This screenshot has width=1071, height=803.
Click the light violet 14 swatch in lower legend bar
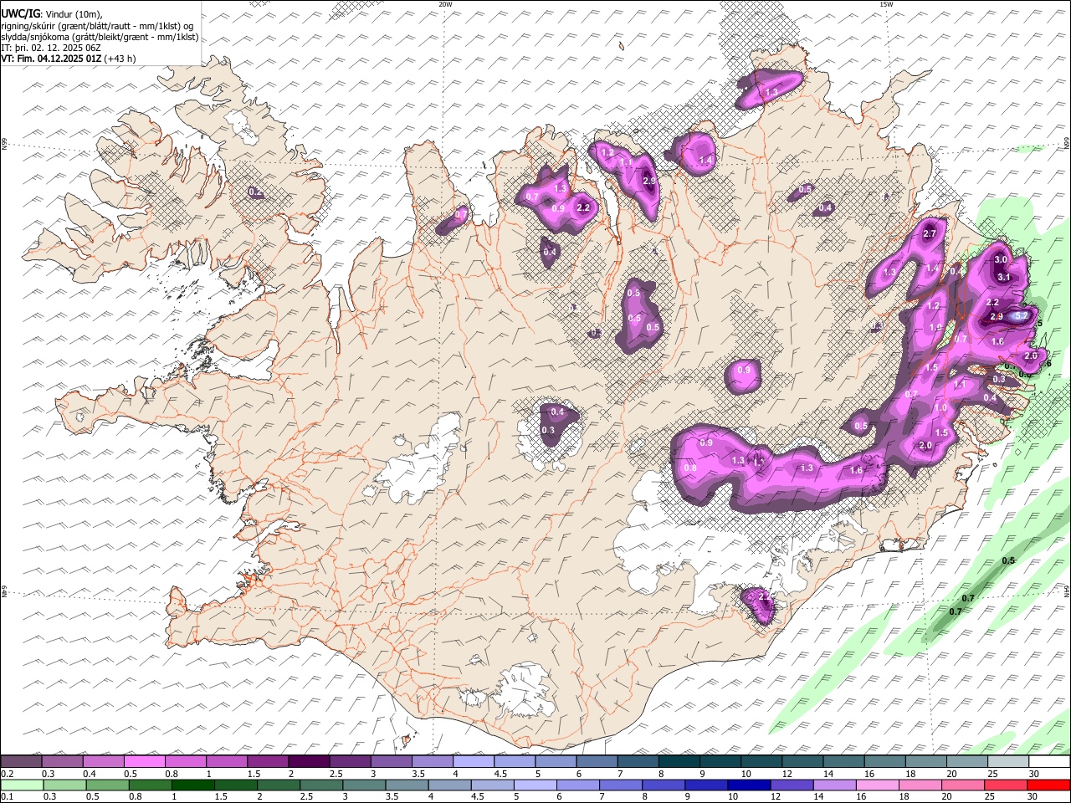click(833, 785)
